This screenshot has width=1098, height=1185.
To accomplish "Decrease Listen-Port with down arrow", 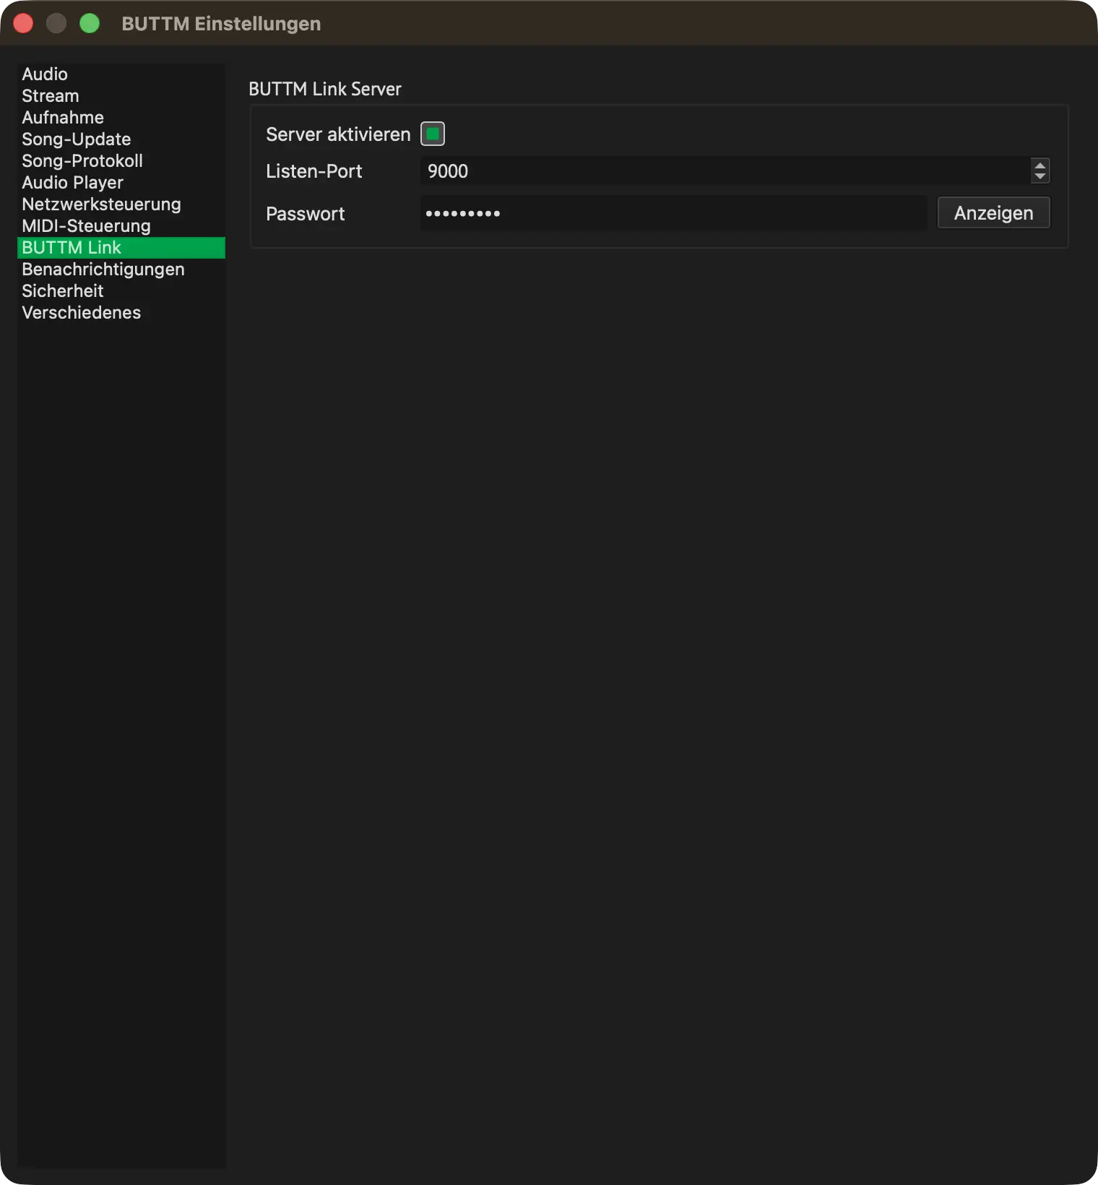I will [1040, 177].
